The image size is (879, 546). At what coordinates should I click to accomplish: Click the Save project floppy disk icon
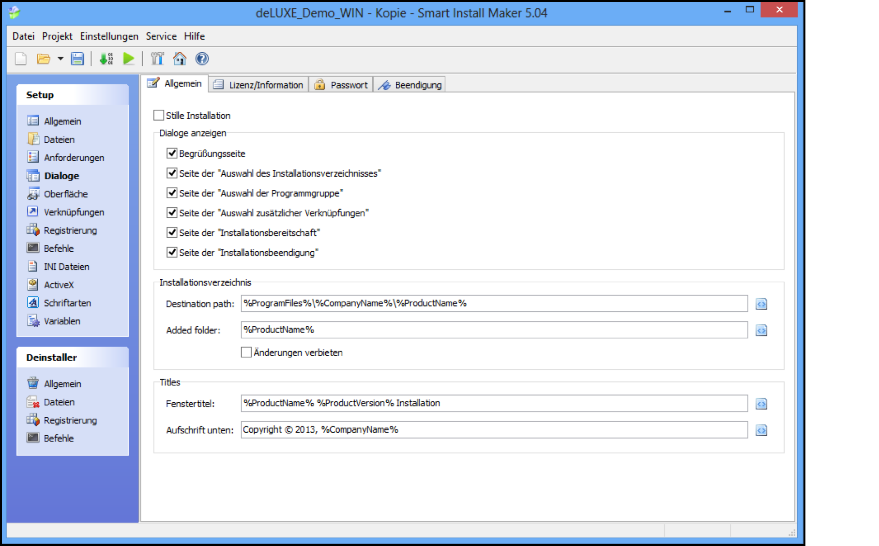77,59
